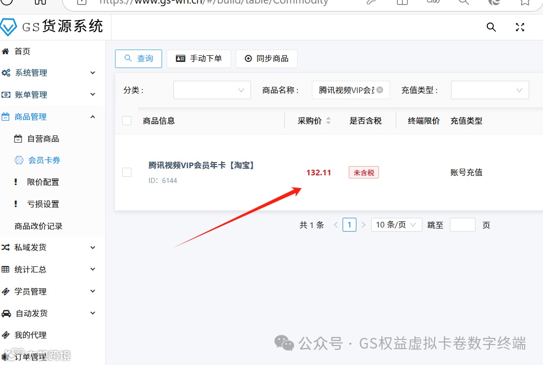This screenshot has width=543, height=365.
Task: Click the 同步商品 button
Action: point(267,58)
